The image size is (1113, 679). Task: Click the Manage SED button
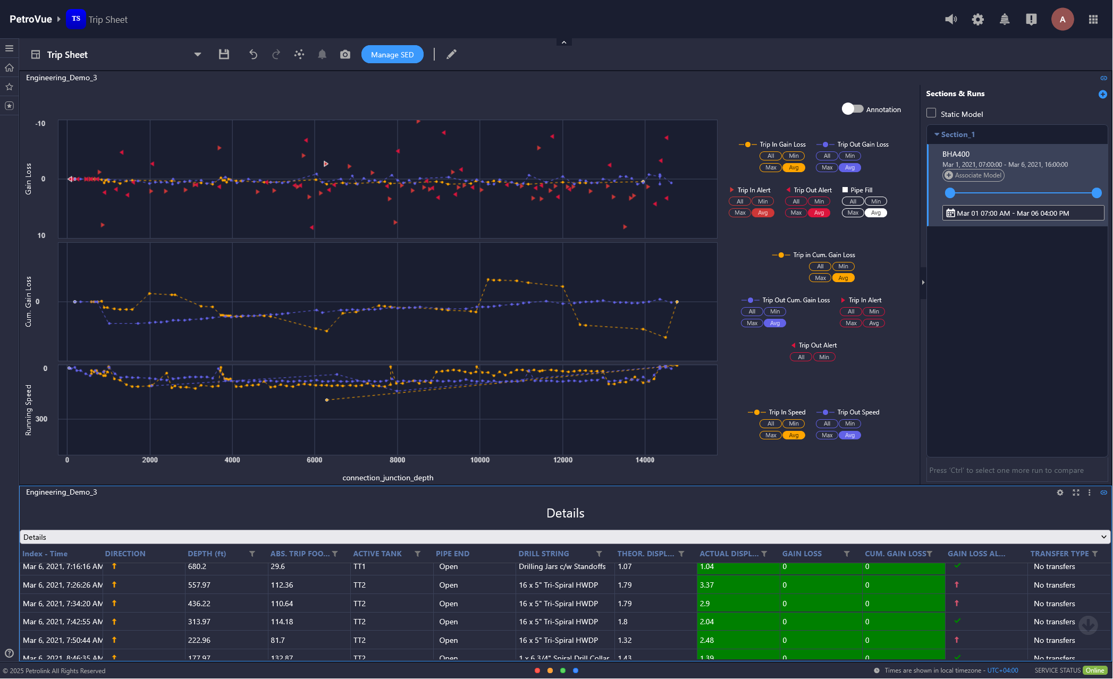[x=392, y=54]
